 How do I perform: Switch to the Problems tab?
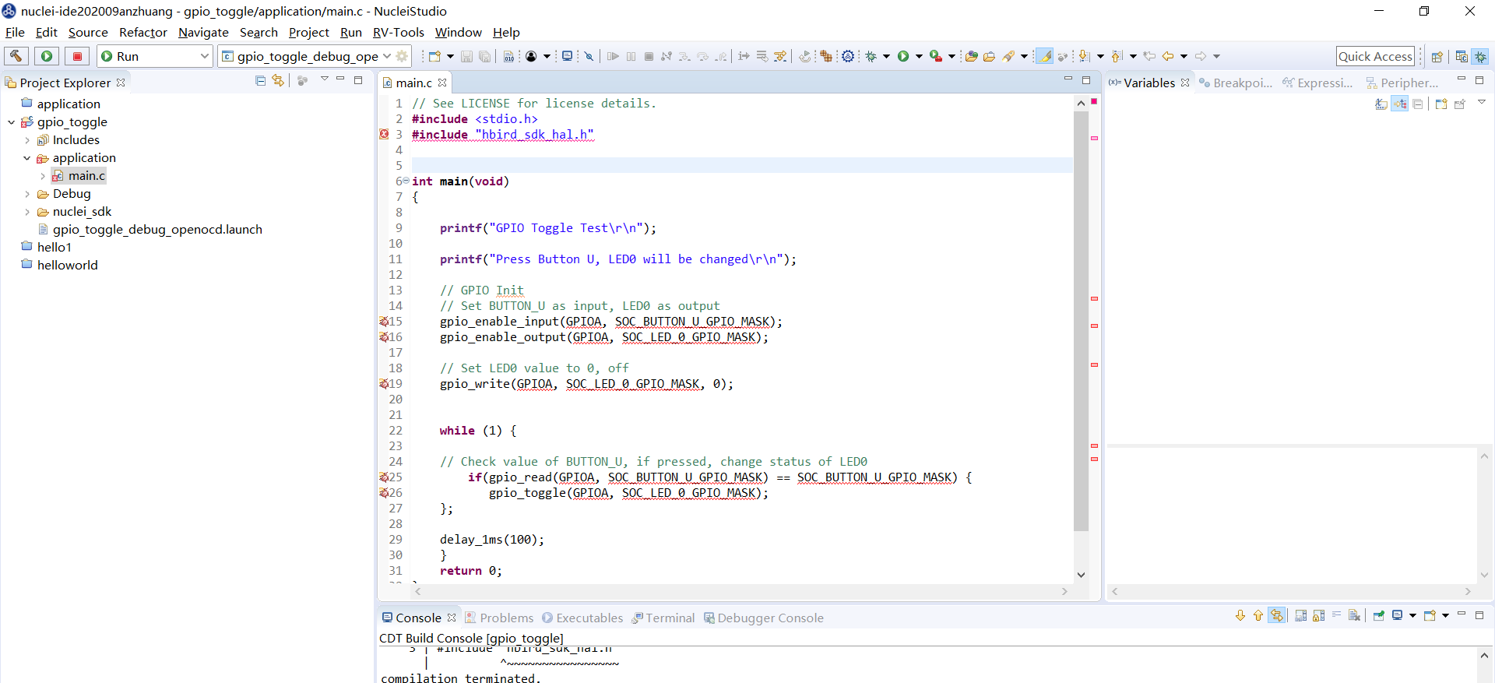click(x=499, y=618)
